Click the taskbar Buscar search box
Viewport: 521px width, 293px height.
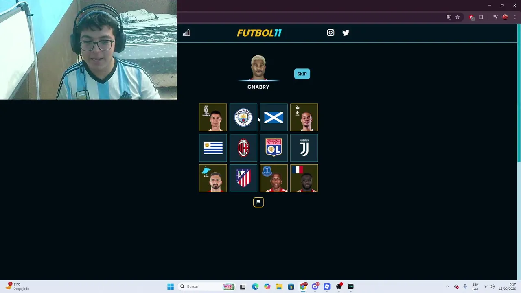coord(207,286)
